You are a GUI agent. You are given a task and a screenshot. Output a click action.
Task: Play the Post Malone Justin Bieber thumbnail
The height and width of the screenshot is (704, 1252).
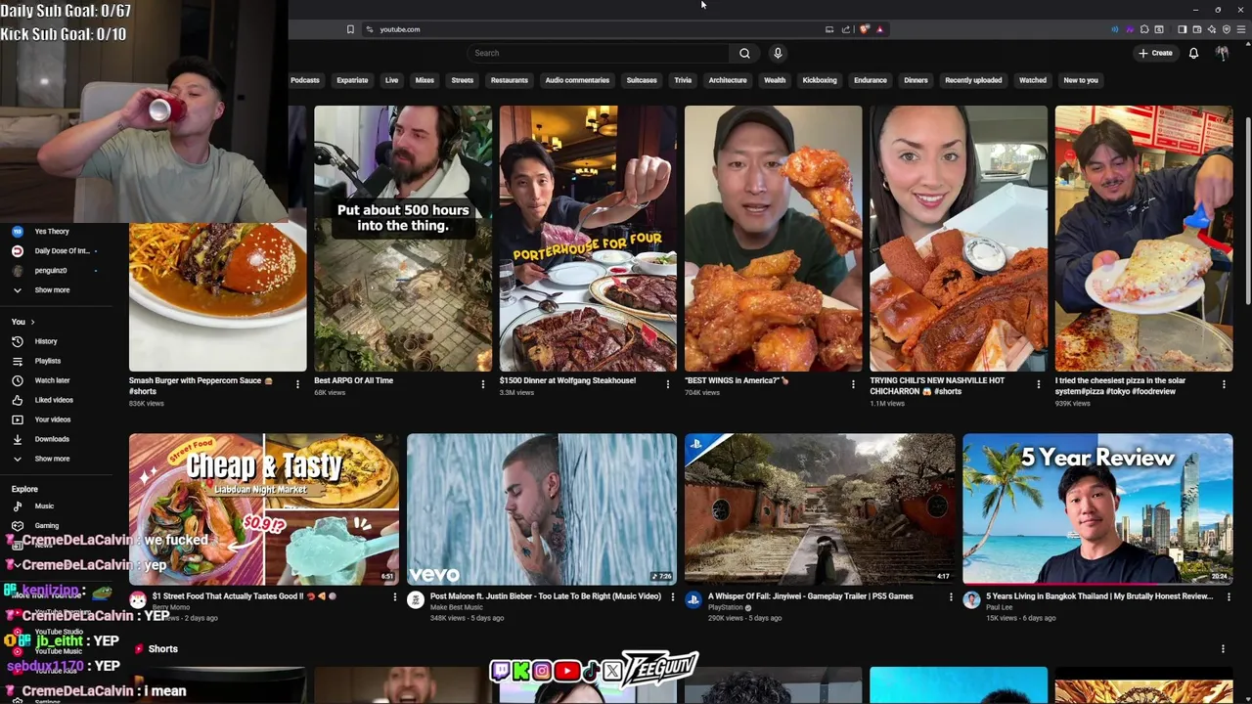point(542,509)
